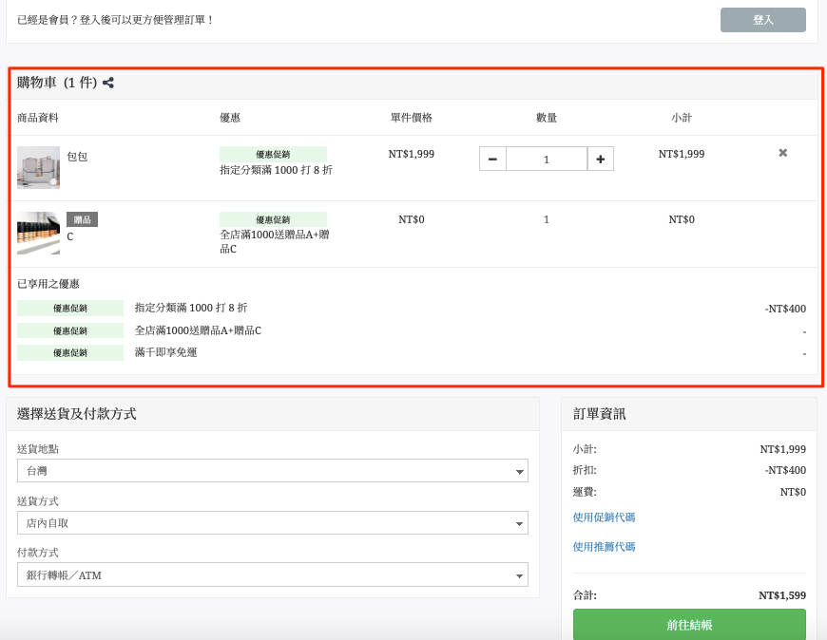Expand the 付款方式 dropdown showing 銀行轉帳／ATM
Image resolution: width=827 pixels, height=640 pixels.
(x=273, y=575)
